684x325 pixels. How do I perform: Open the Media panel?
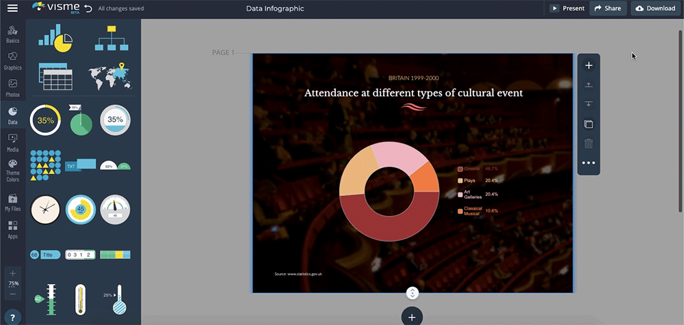pyautogui.click(x=12, y=141)
